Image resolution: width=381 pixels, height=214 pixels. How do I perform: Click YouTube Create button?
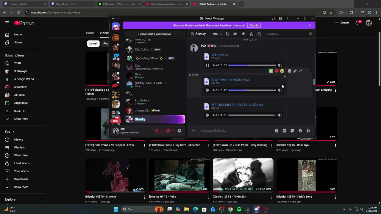coord(342,23)
